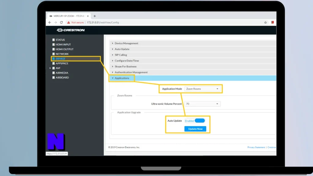
Task: Select the MERCURY-SP-ZOOM browser tab
Action: pyautogui.click(x=69, y=16)
